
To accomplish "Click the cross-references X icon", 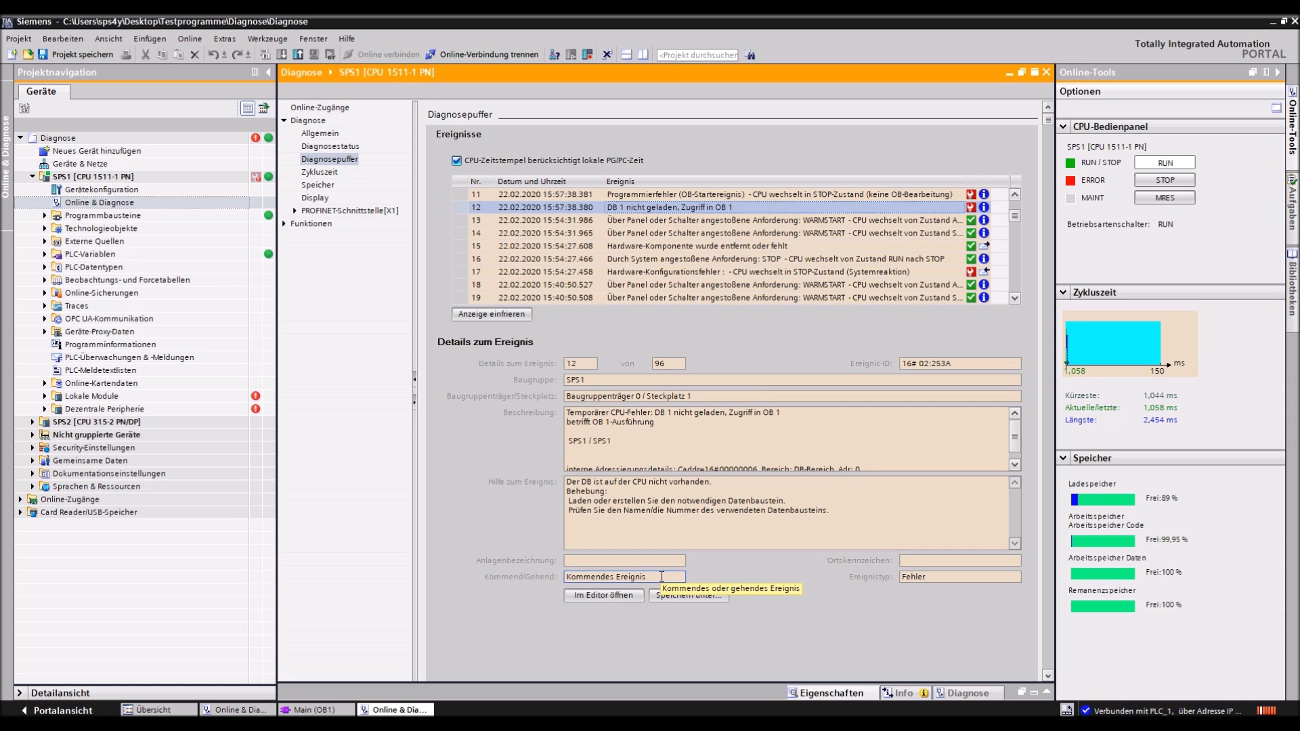I will click(x=607, y=54).
